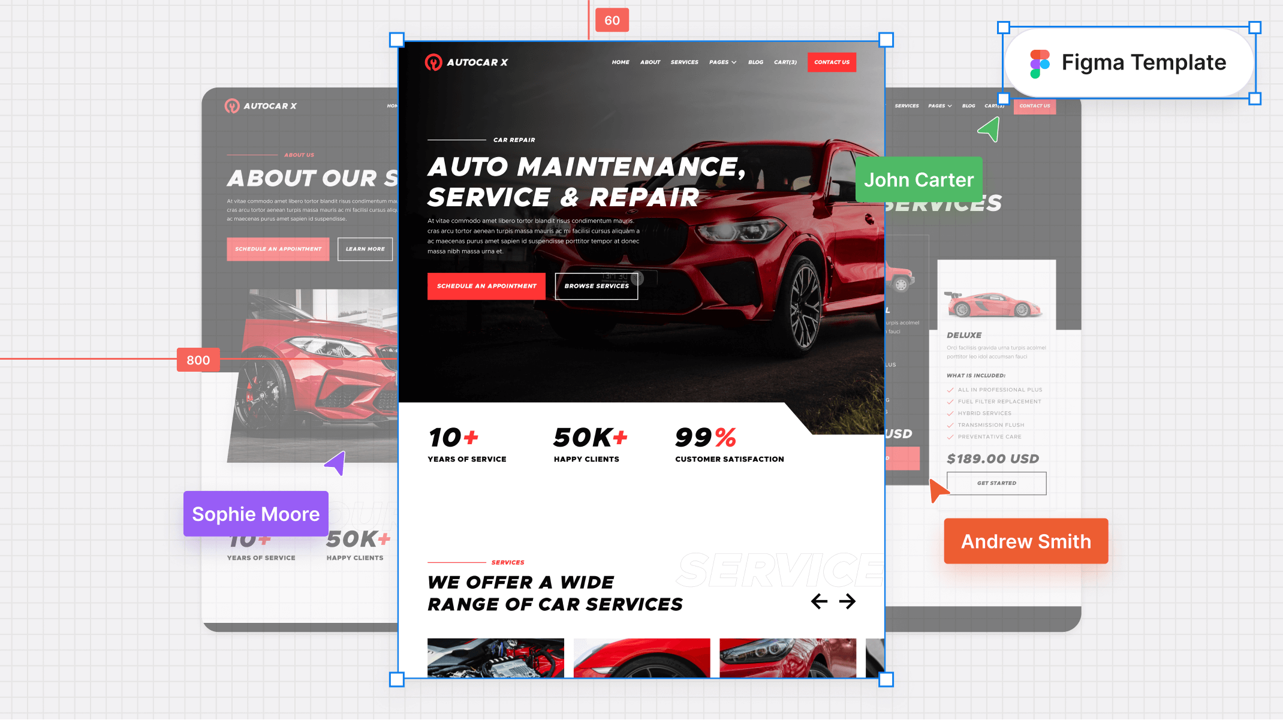Image resolution: width=1283 pixels, height=720 pixels.
Task: Select the red color swatch on Andrew Smith button
Action: 1026,540
